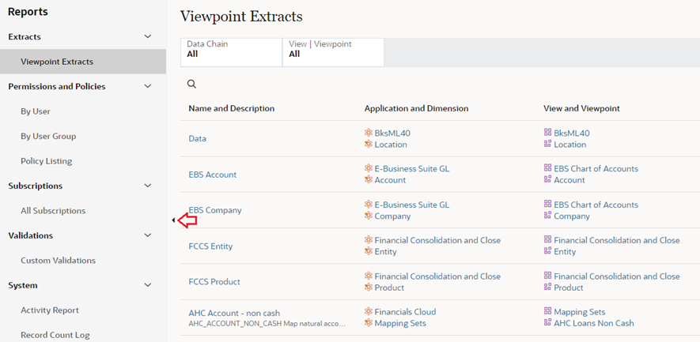700x342 pixels.
Task: Open the View | Viewpoint filter dropdown
Action: click(334, 53)
